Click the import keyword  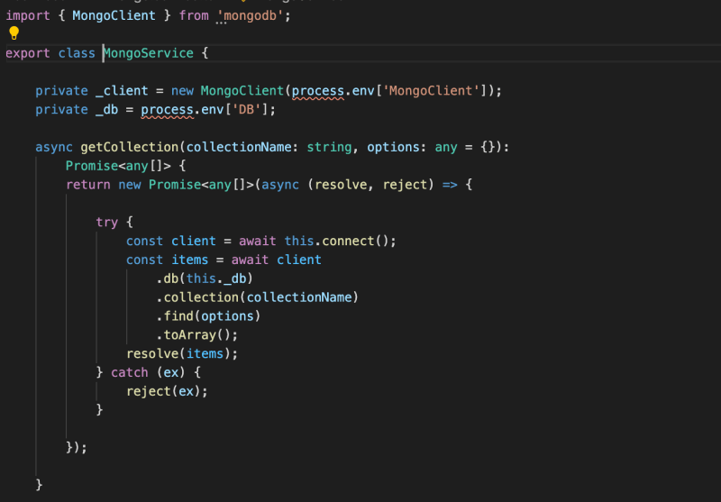pos(28,15)
